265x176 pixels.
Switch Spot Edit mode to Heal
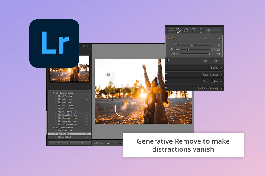coord(218,38)
